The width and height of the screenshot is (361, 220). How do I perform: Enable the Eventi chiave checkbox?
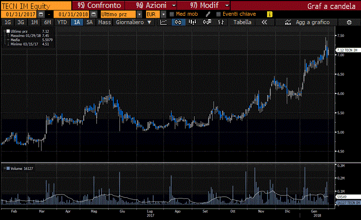[218, 14]
